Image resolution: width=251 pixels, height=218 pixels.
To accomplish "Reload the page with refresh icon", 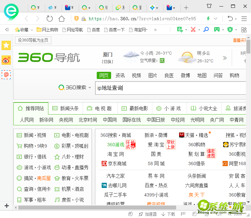I will point(49,19).
